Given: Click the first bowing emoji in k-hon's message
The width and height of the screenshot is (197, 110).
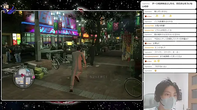Looking at the screenshot, I should (x=157, y=16).
